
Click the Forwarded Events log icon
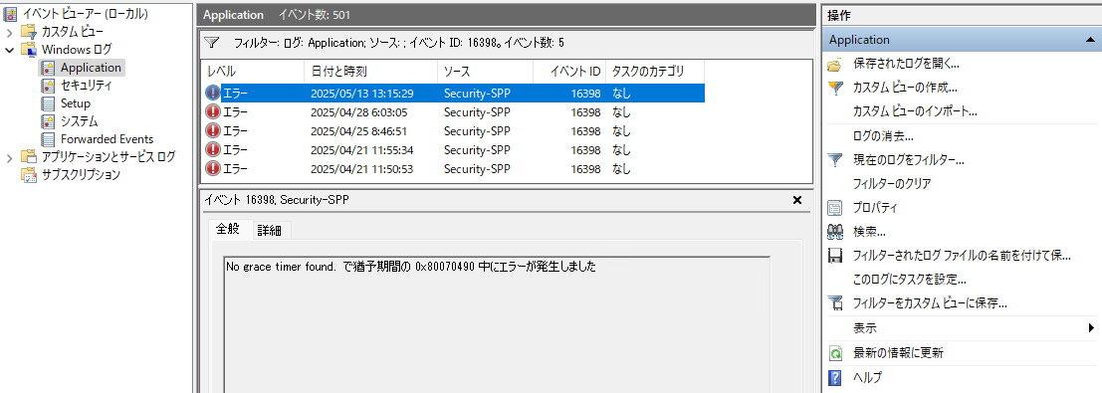[48, 139]
